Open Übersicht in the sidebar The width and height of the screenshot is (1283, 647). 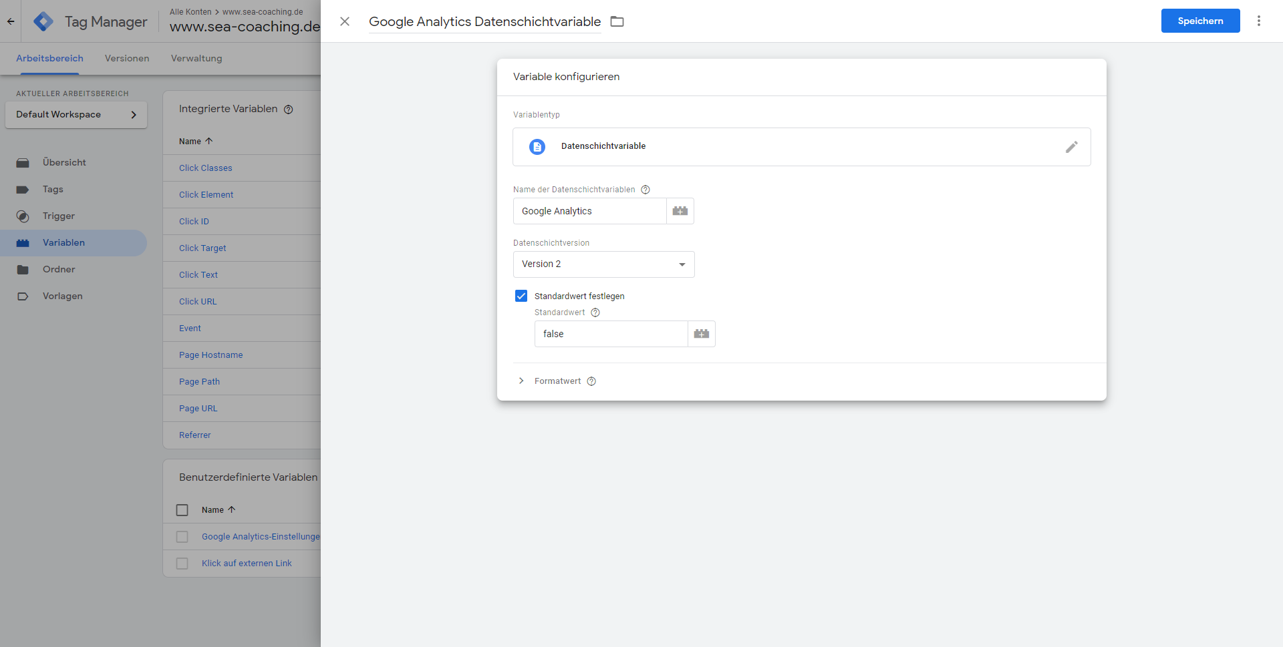click(64, 162)
